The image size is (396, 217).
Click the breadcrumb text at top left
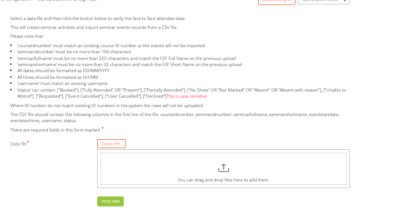(48, 1)
